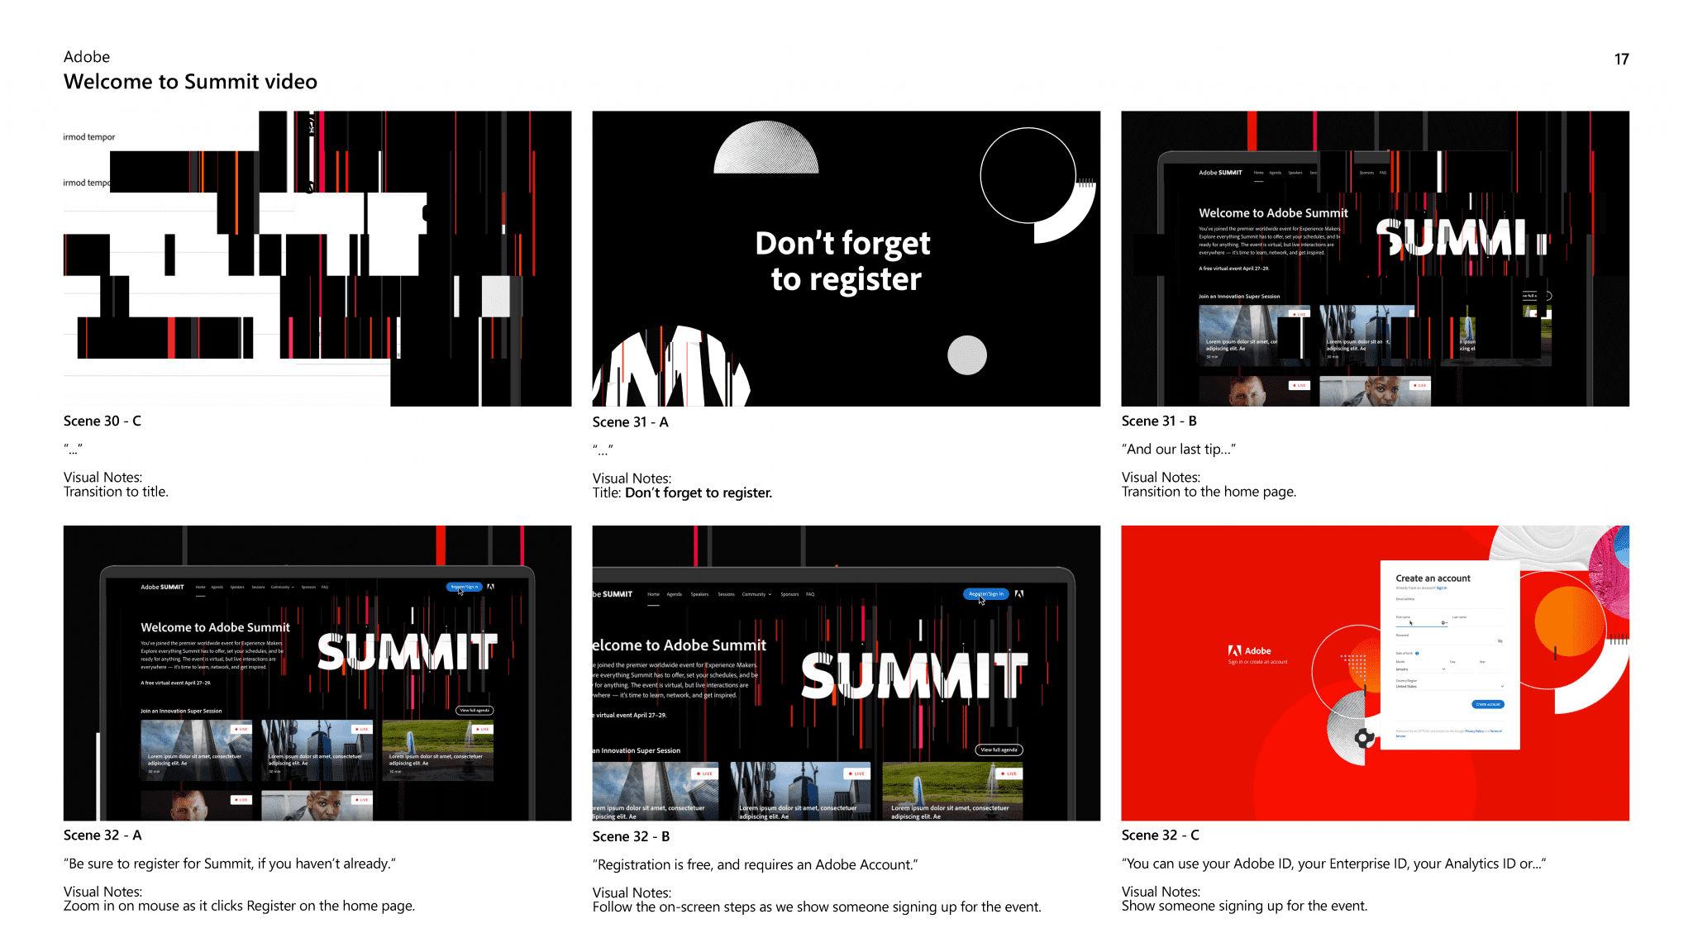
Task: Click the SUMMIT wordmark in Scene 32 - A
Action: pyautogui.click(x=408, y=652)
